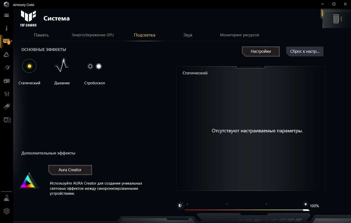Open Scenario Profiles sliders icon in sidebar
Screen dimensions: 351x223
(x=6, y=94)
